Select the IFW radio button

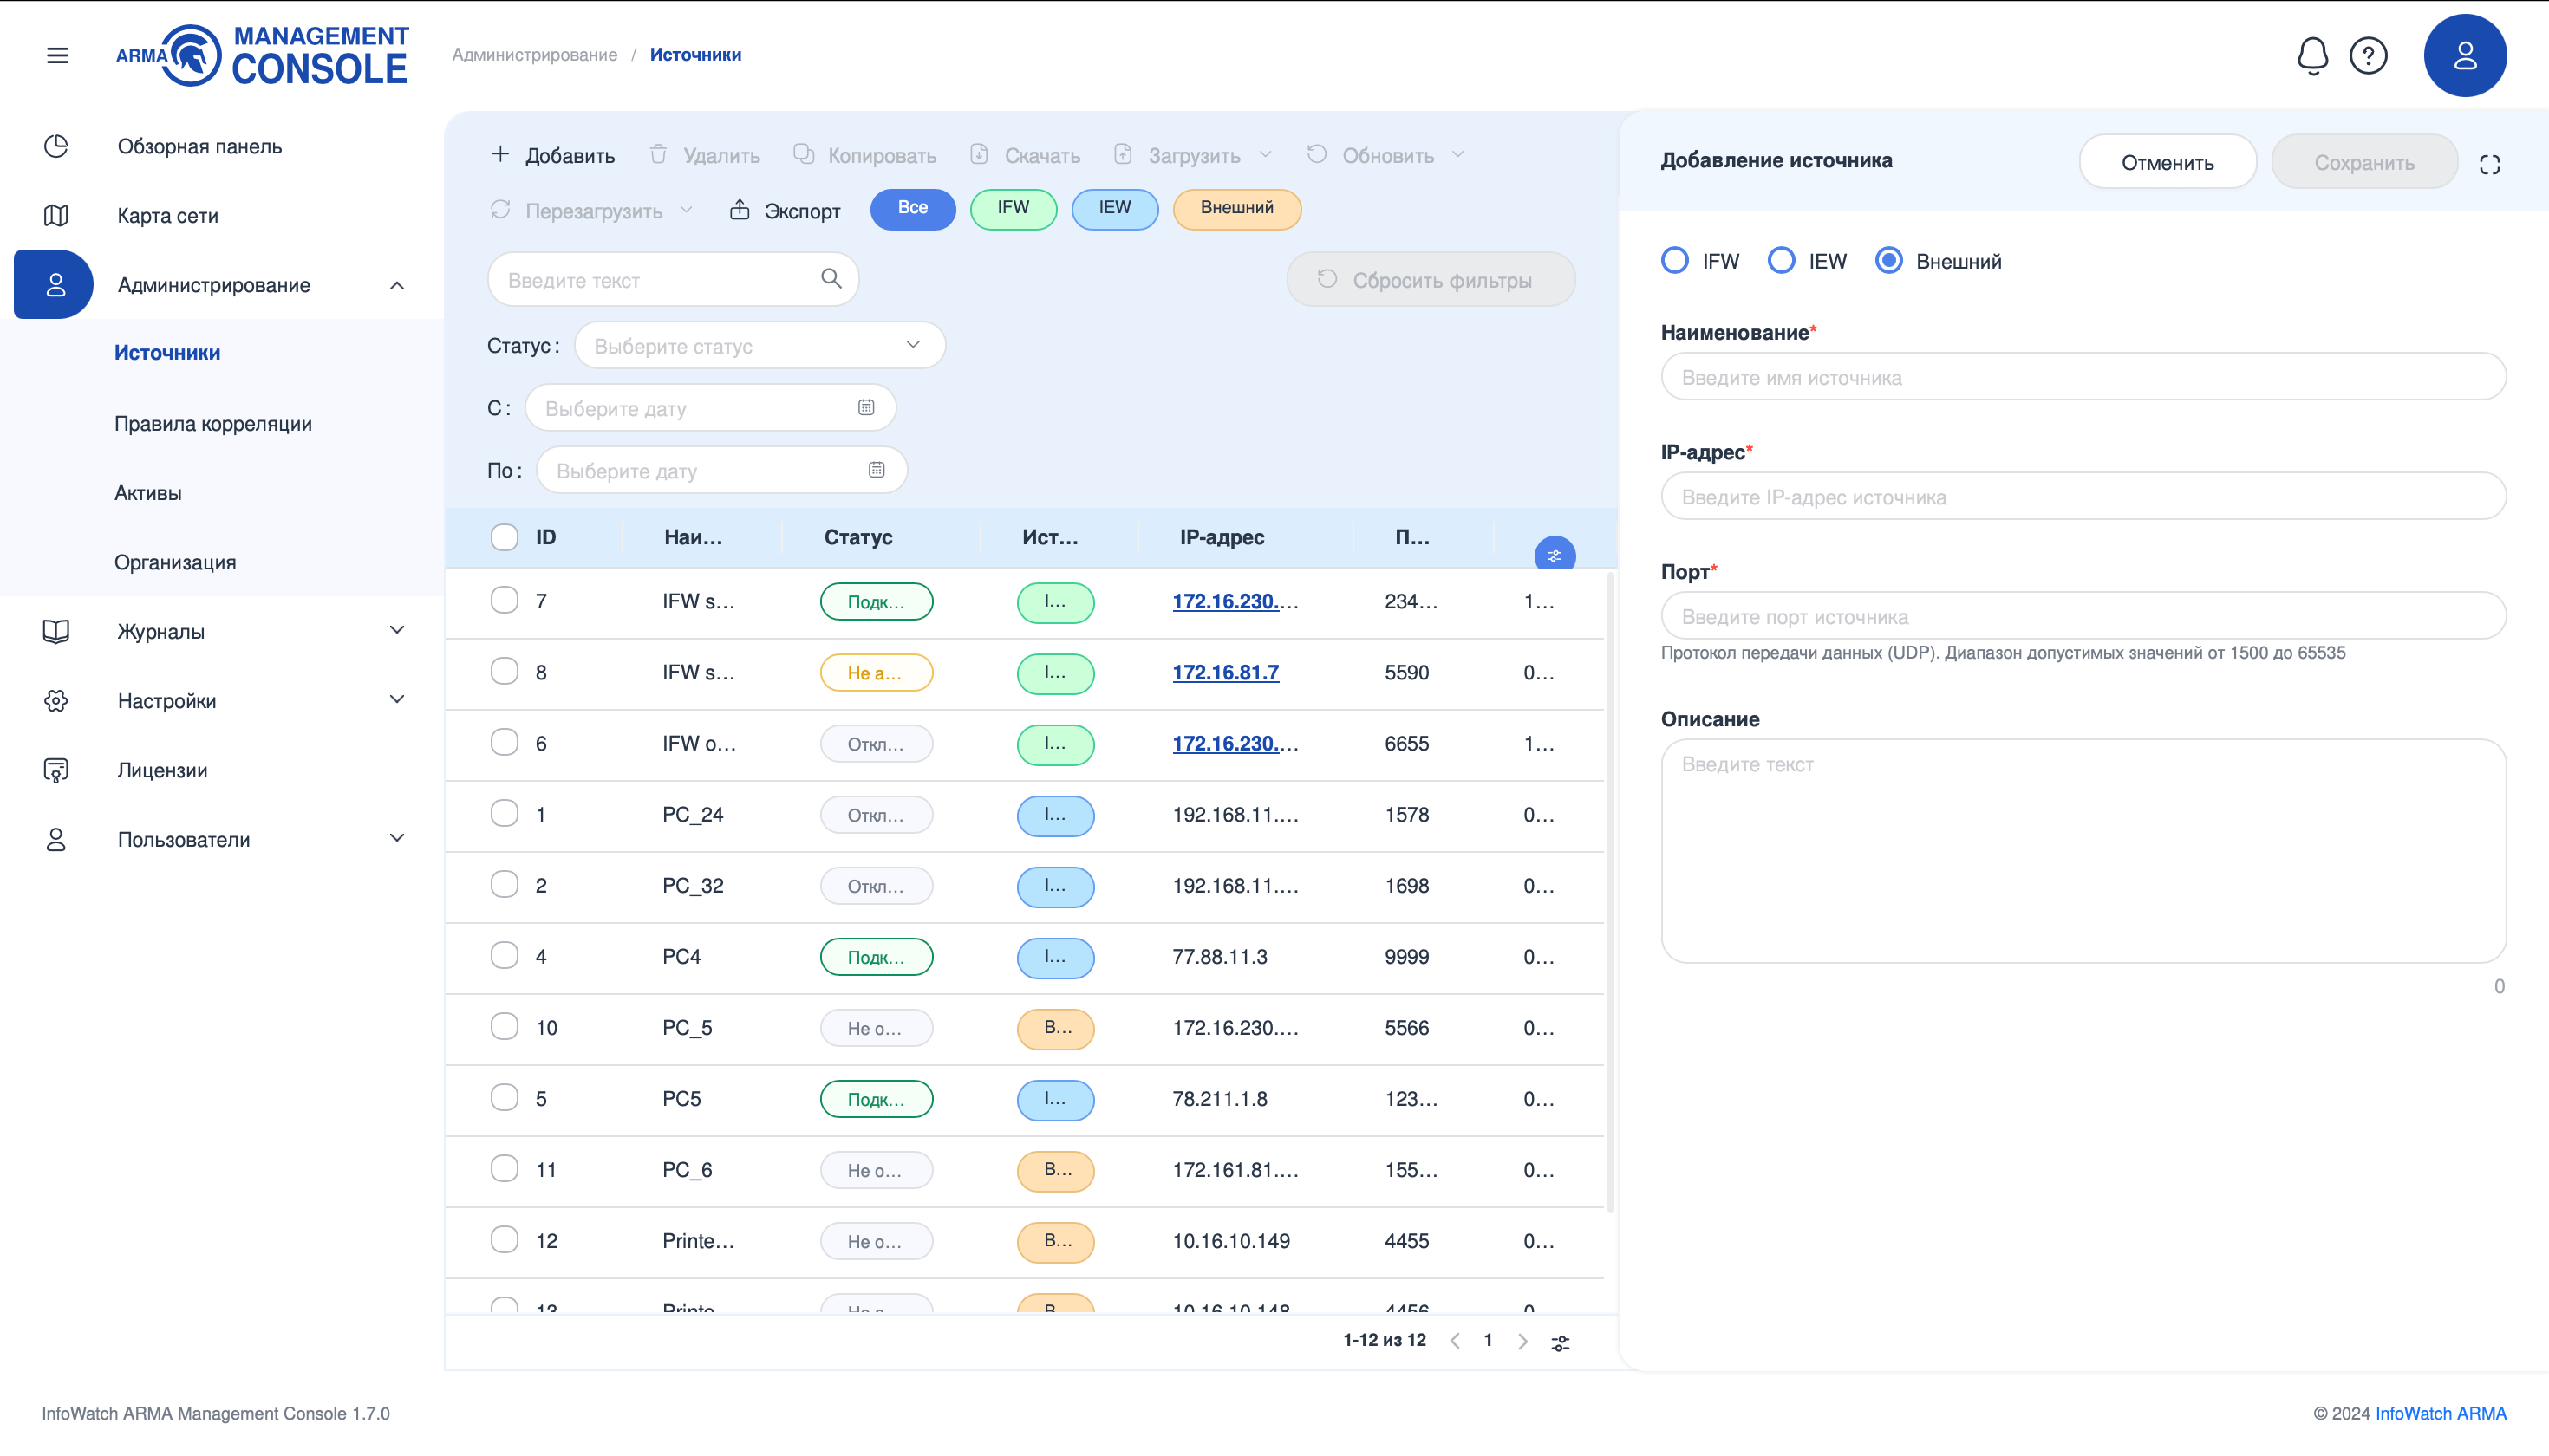coord(1675,261)
